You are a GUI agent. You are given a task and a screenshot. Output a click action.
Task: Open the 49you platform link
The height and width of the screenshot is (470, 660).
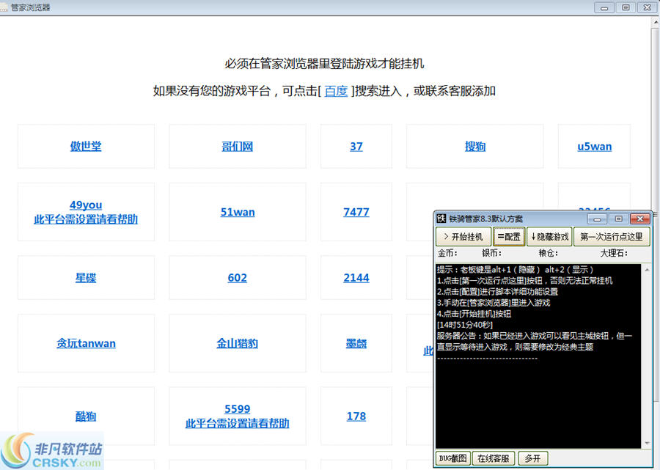pos(86,205)
